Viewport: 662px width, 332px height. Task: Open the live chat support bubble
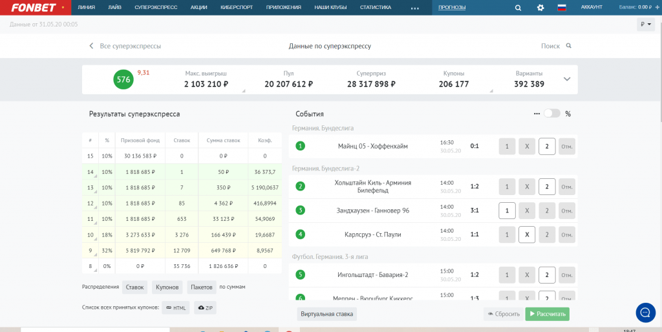click(x=646, y=313)
